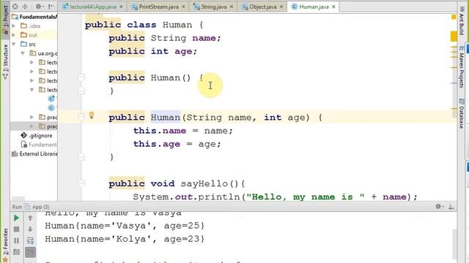Fold the sayHello() method
The image size is (469, 263).
[81, 183]
